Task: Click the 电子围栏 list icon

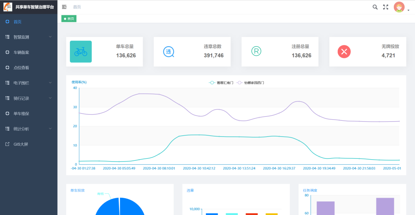Action: [7, 83]
